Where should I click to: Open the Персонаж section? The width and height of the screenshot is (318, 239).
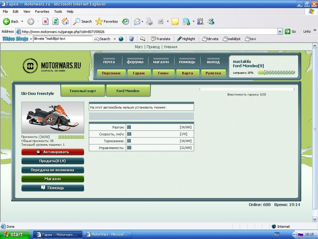111,73
